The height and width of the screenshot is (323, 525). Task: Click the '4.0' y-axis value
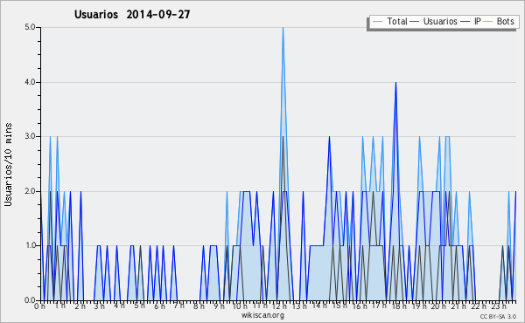30,82
